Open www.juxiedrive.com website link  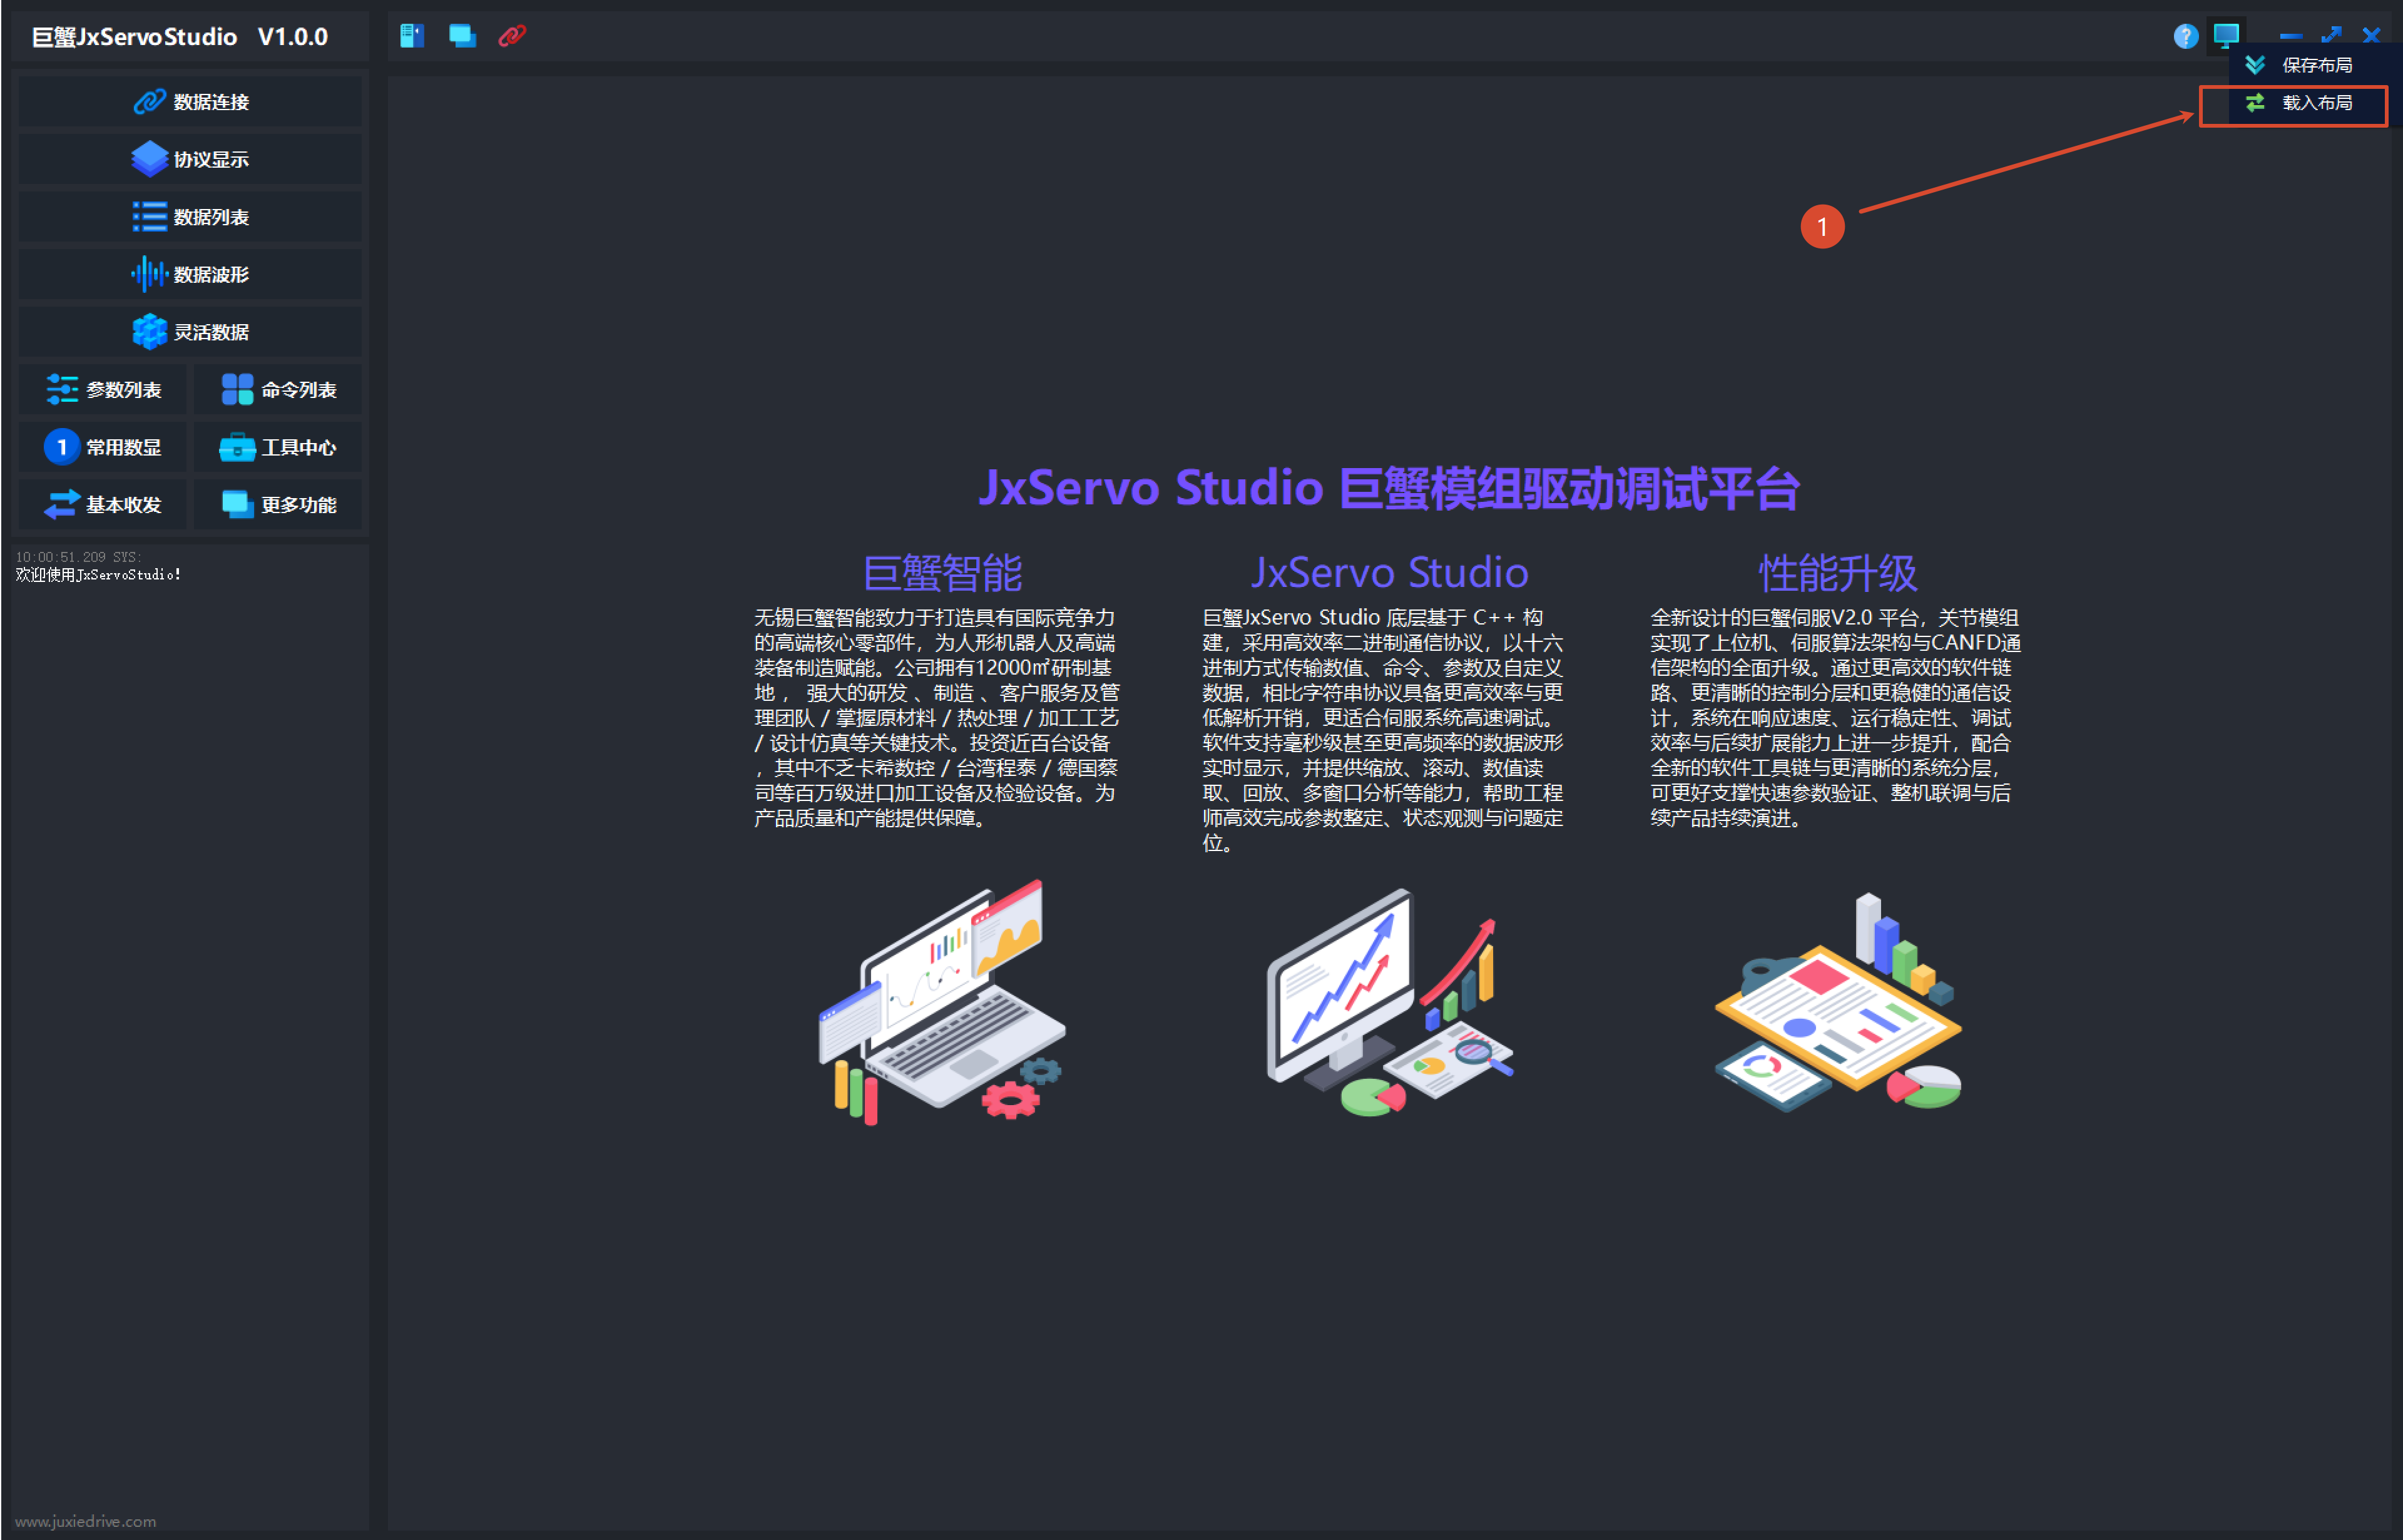click(85, 1521)
